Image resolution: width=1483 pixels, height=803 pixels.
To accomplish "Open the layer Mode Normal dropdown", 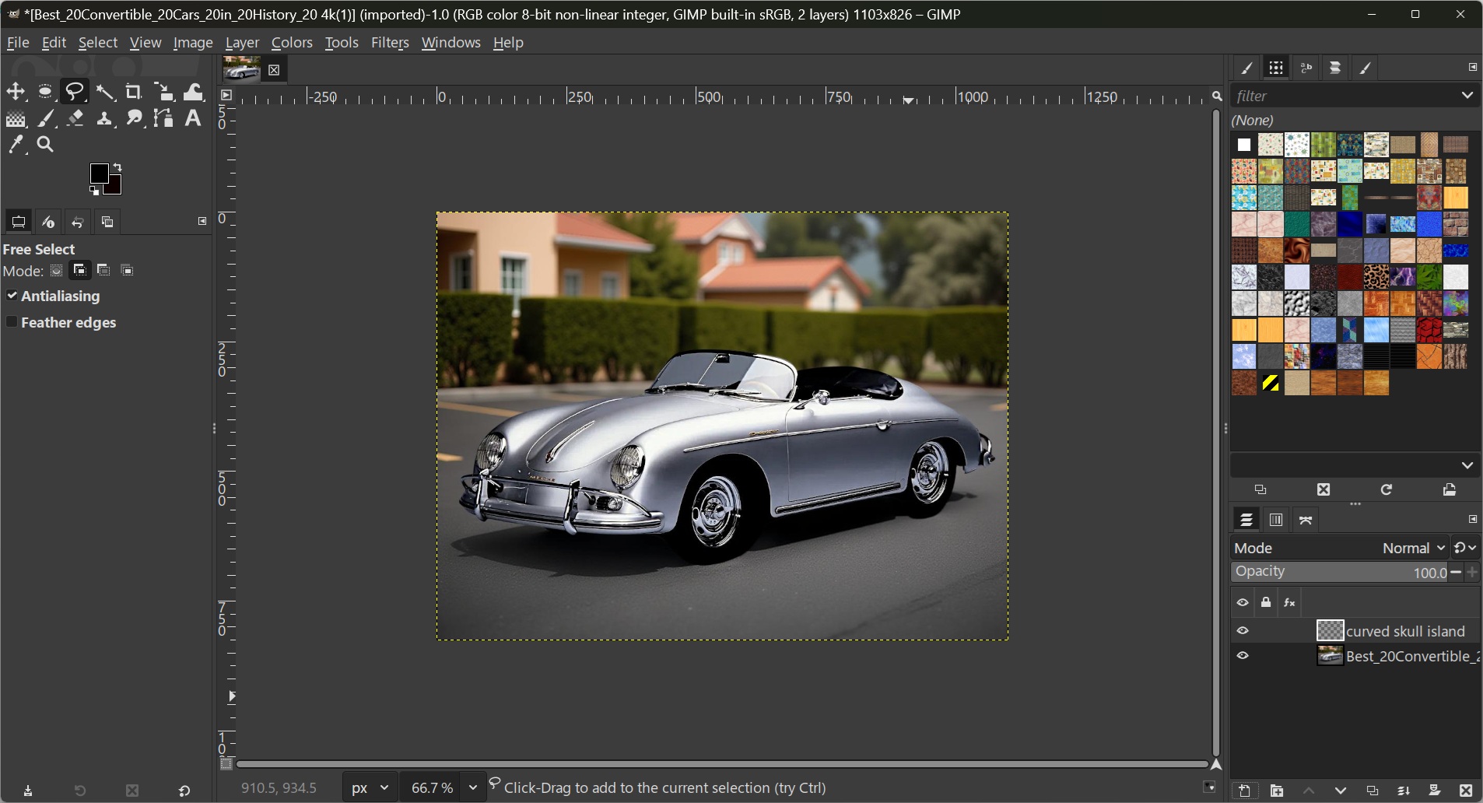I will coord(1413,548).
